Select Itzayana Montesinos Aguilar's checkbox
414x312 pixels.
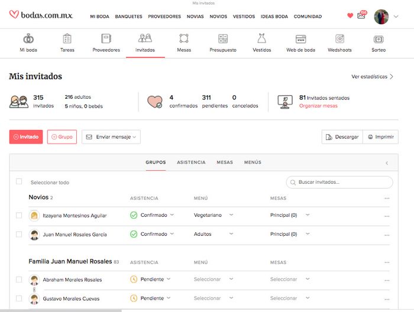(19, 216)
